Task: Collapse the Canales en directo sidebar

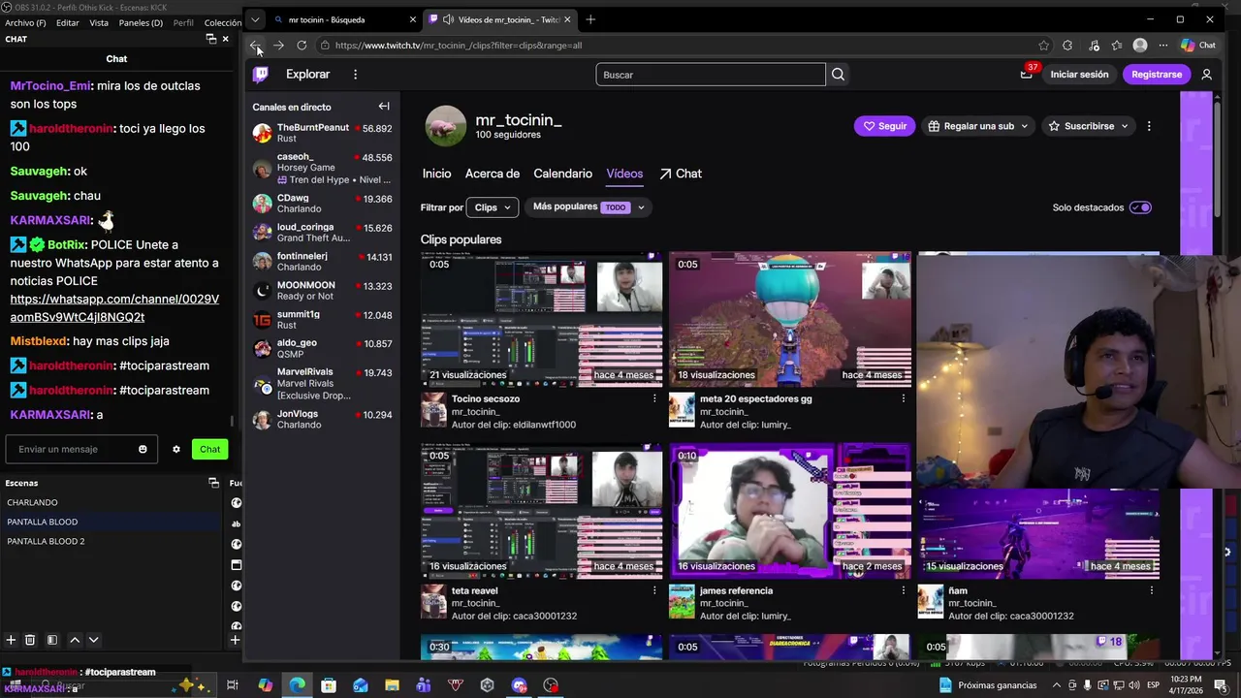Action: pyautogui.click(x=384, y=107)
